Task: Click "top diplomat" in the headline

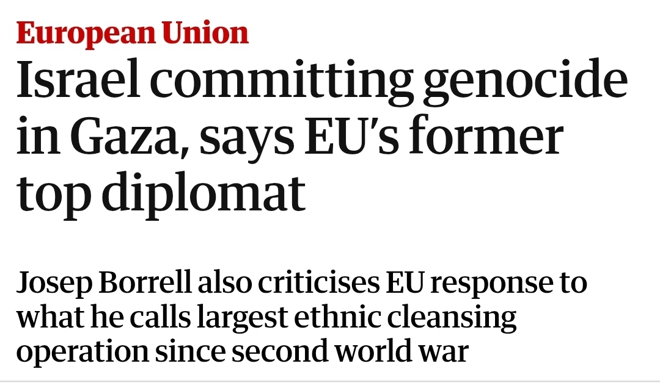Action: point(160,194)
